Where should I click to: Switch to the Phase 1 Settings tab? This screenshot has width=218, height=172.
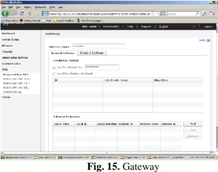[92, 53]
